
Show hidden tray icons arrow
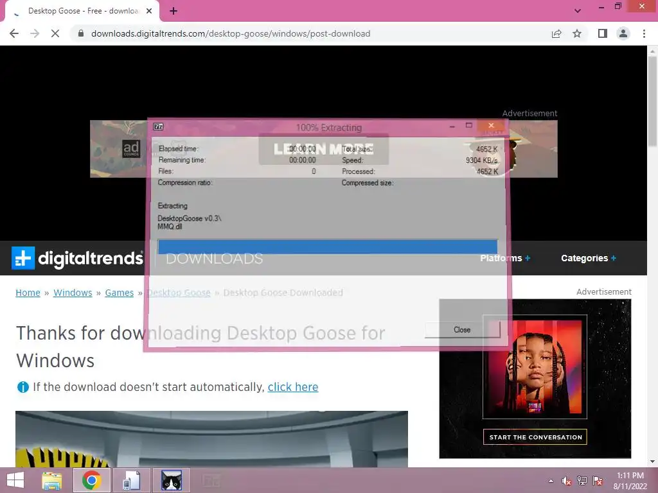click(x=551, y=481)
